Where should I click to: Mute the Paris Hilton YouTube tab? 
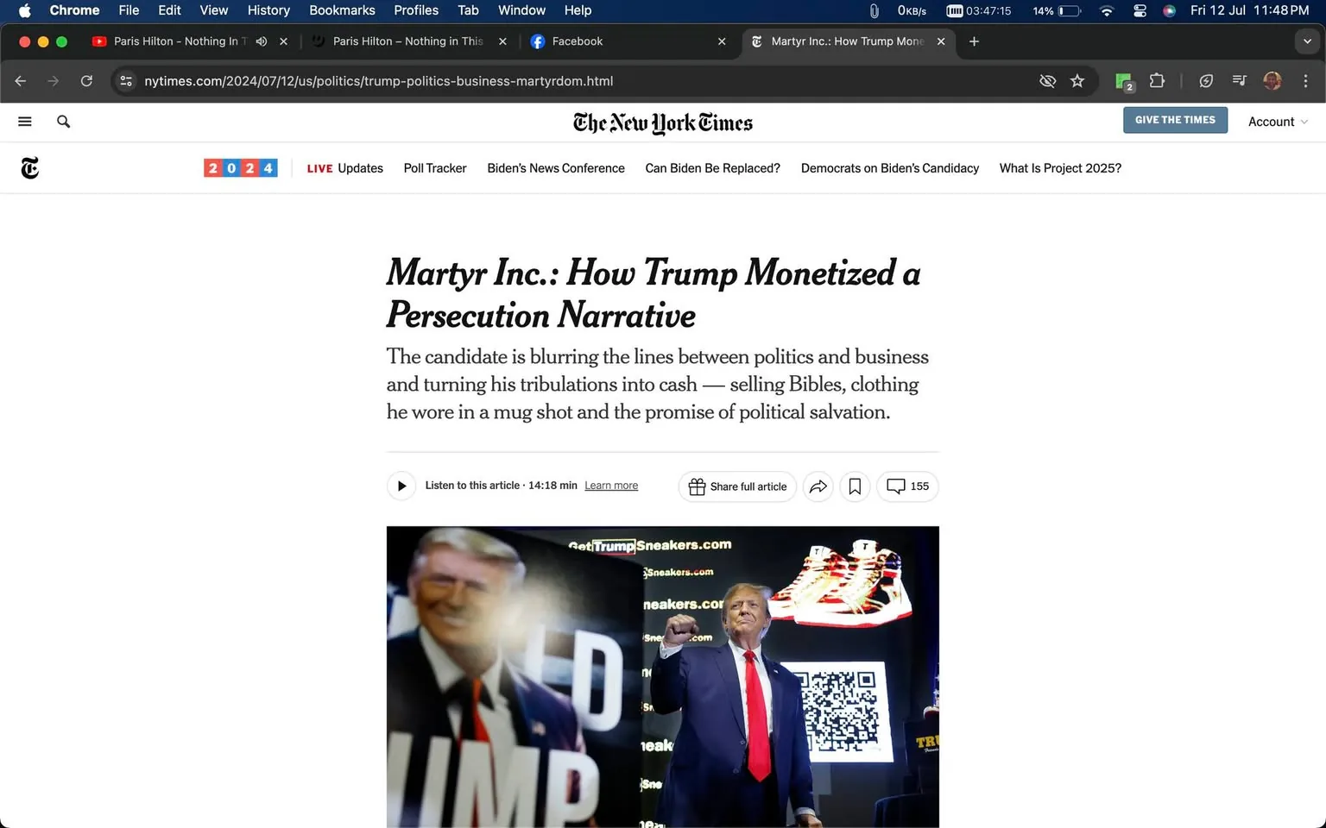coord(262,41)
